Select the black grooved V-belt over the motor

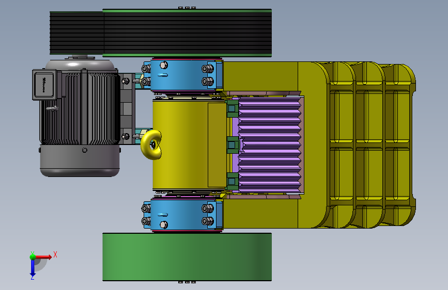(76, 33)
